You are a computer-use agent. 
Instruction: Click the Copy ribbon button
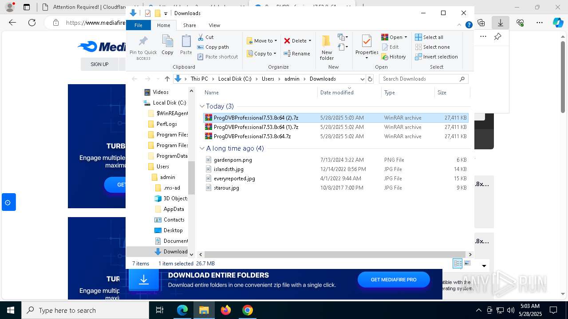pyautogui.click(x=167, y=45)
